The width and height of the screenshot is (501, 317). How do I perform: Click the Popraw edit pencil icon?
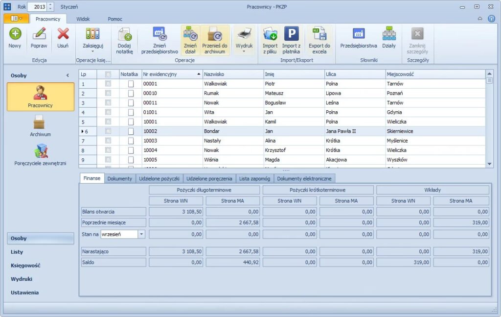tap(39, 34)
